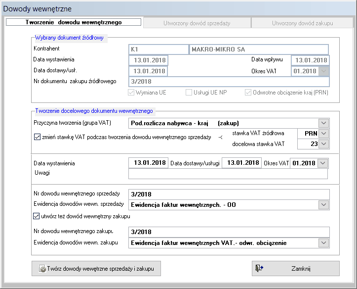Click the stawka VAT źródłowa label
The image size is (357, 289).
[x=258, y=133]
